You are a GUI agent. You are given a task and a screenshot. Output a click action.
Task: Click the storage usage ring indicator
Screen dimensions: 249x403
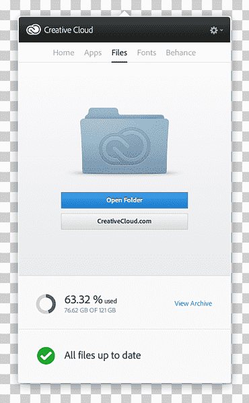coord(46,304)
